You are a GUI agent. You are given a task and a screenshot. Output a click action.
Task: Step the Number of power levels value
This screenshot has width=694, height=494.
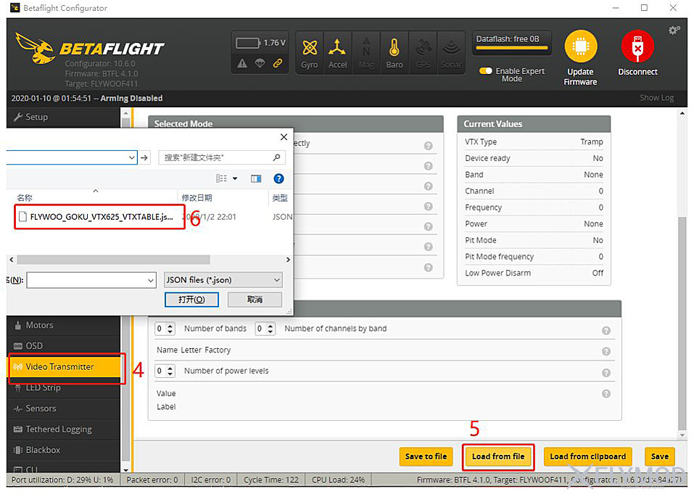[x=170, y=371]
